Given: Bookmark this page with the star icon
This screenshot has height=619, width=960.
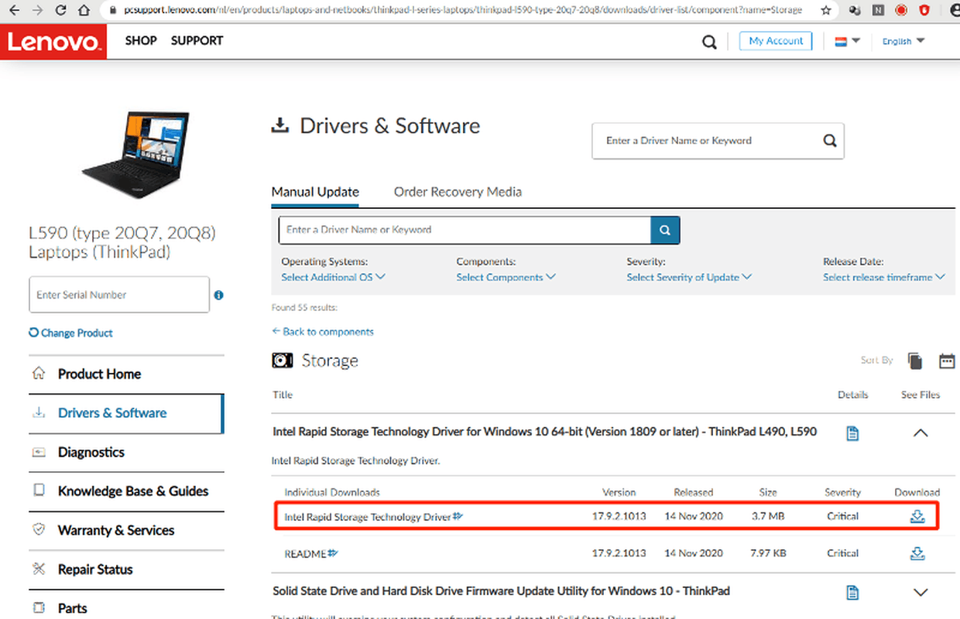Looking at the screenshot, I should coord(826,11).
